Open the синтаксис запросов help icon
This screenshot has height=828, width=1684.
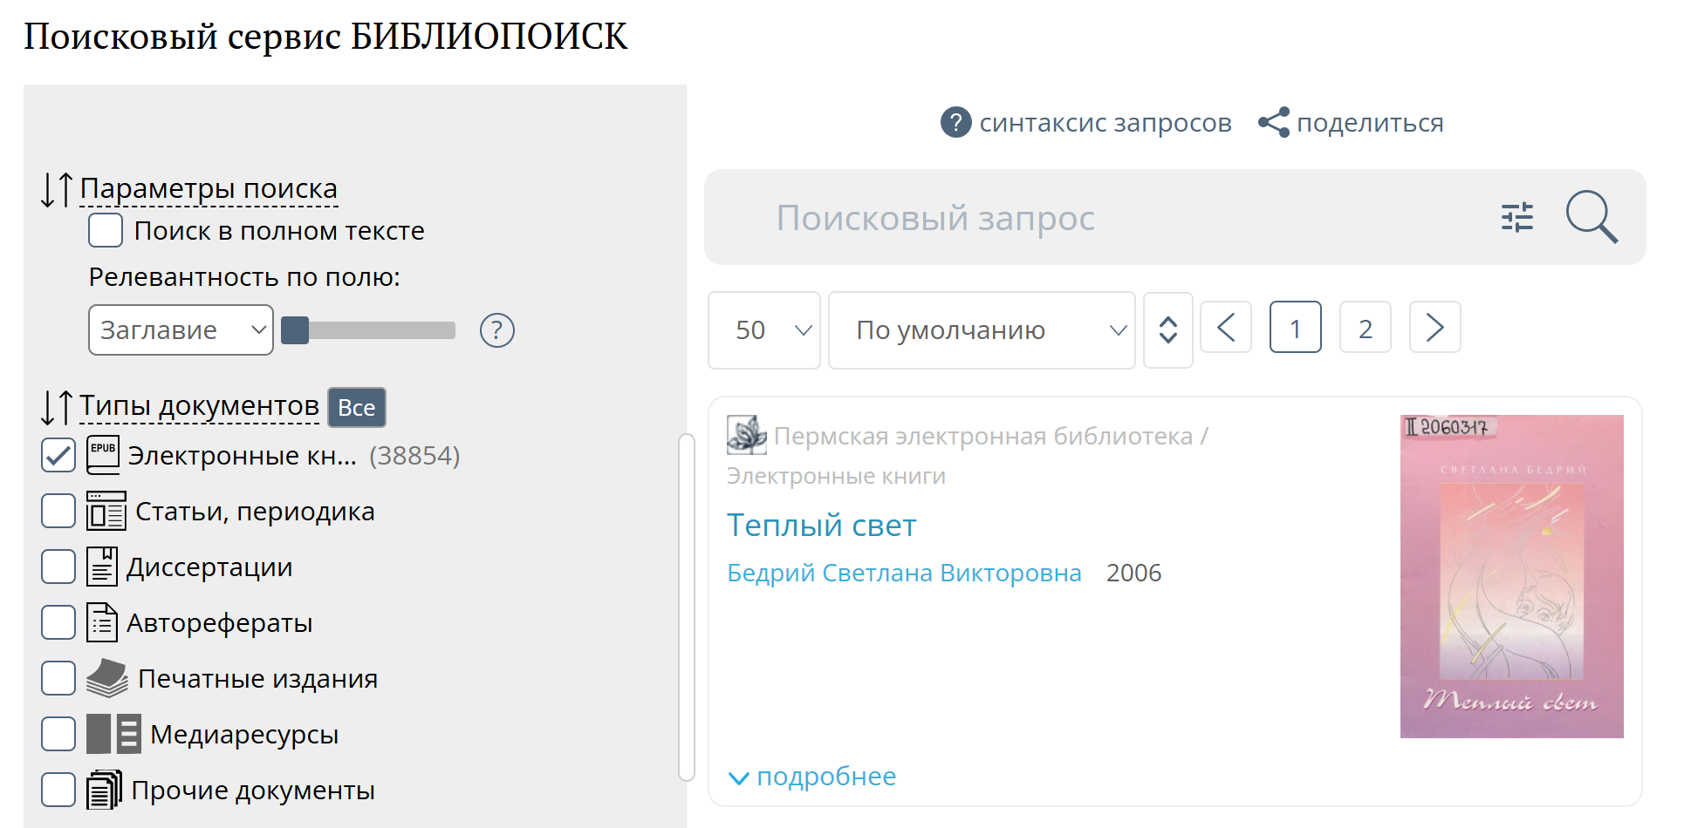point(955,123)
